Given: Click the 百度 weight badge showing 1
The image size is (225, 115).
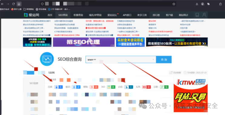Looking at the screenshot, I should [x=58, y=87].
